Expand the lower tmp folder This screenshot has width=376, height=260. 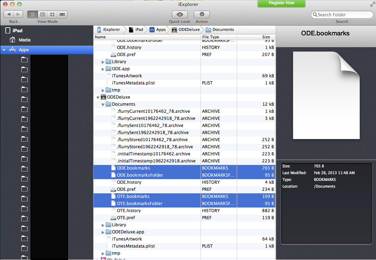tap(103, 254)
